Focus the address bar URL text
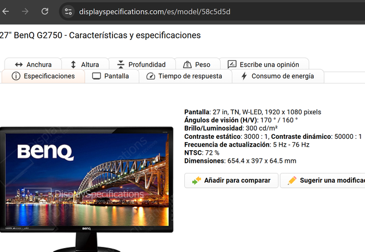This screenshot has height=252, width=365. coord(155,11)
